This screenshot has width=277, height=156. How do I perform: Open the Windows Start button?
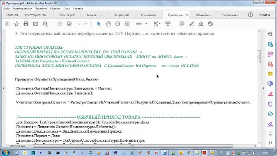tap(6, 153)
